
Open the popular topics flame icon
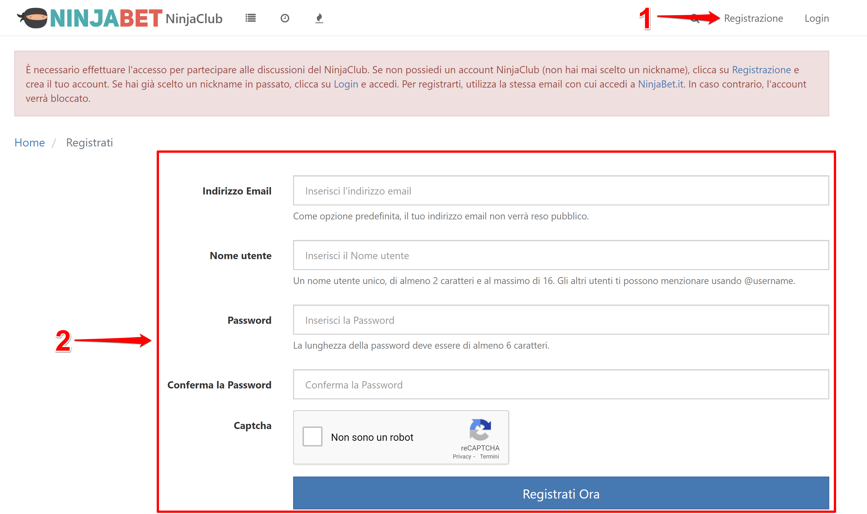(319, 18)
